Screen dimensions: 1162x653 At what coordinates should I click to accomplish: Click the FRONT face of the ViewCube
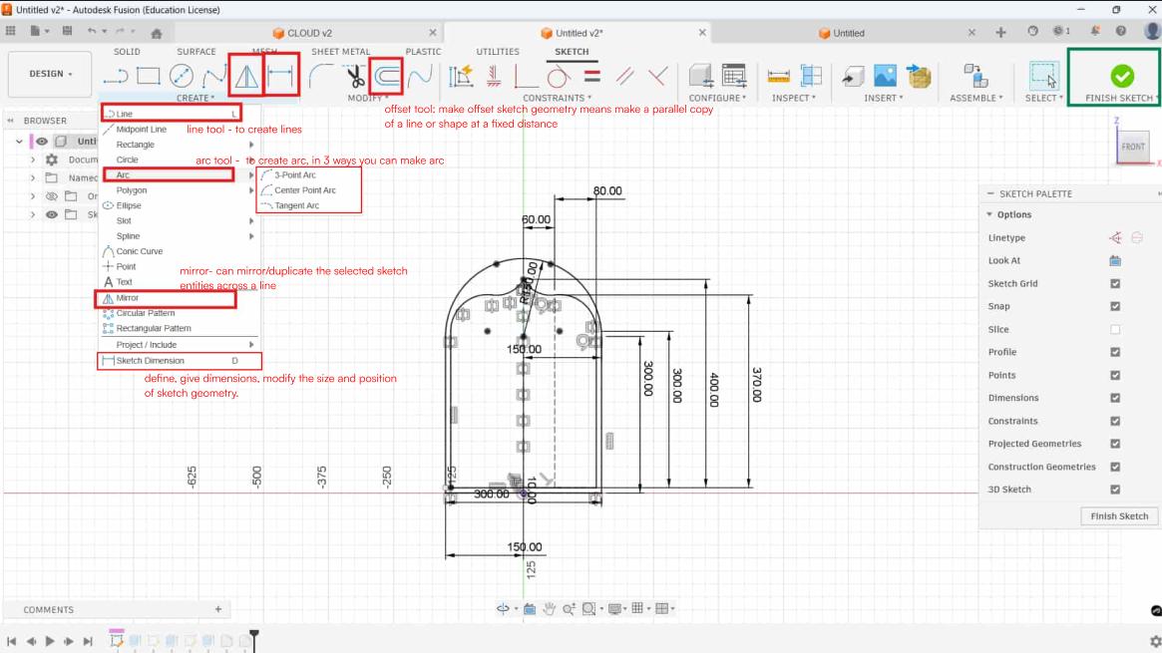(1132, 147)
